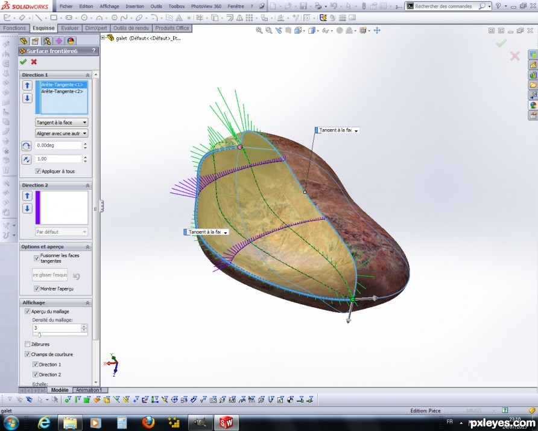
Task: Toggle the Appliquer à tous checkbox
Action: pyautogui.click(x=38, y=171)
